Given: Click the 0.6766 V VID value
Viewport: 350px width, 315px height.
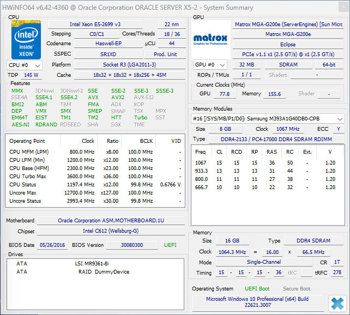Looking at the screenshot, I should pyautogui.click(x=170, y=185).
